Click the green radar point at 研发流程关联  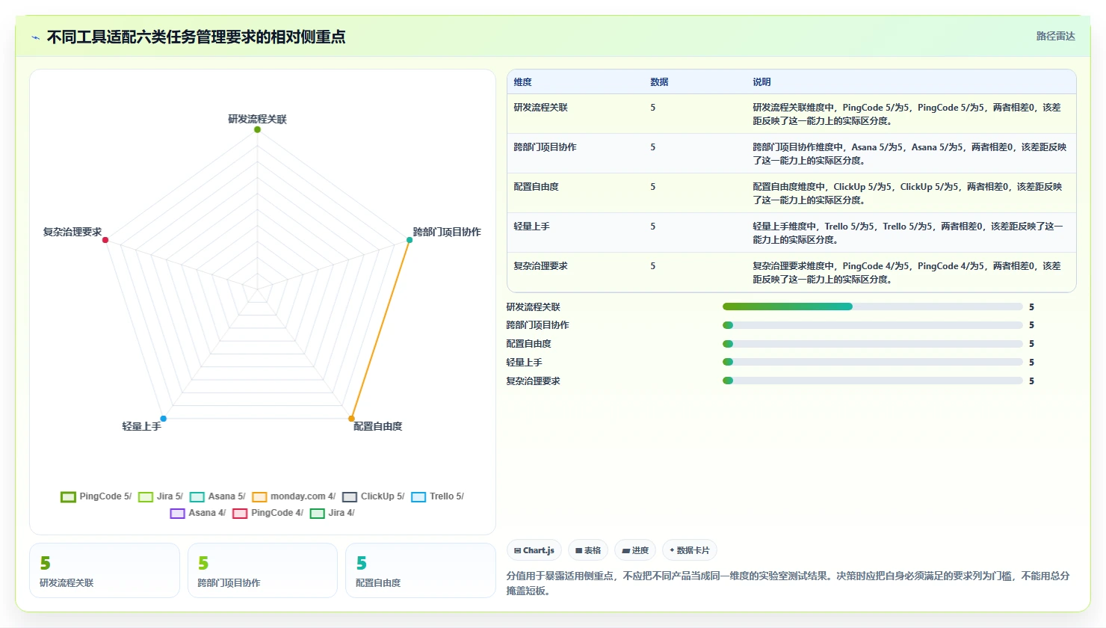pyautogui.click(x=257, y=129)
